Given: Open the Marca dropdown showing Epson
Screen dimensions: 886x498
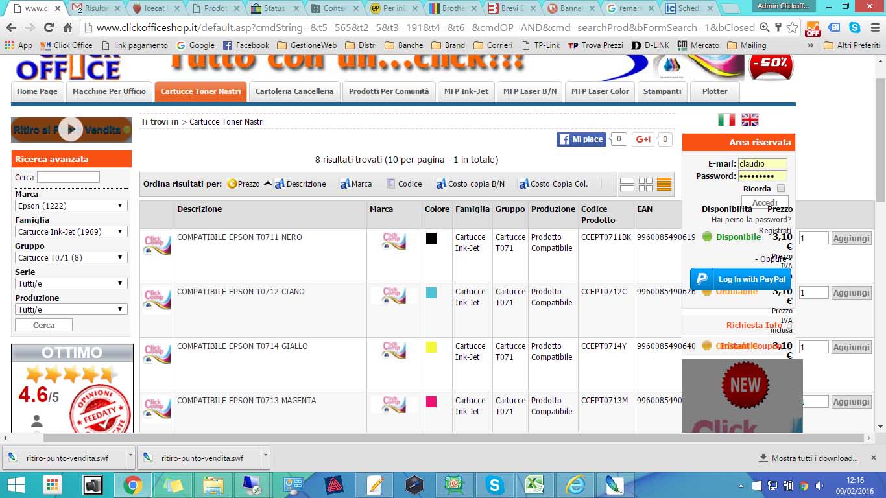Looking at the screenshot, I should [71, 206].
